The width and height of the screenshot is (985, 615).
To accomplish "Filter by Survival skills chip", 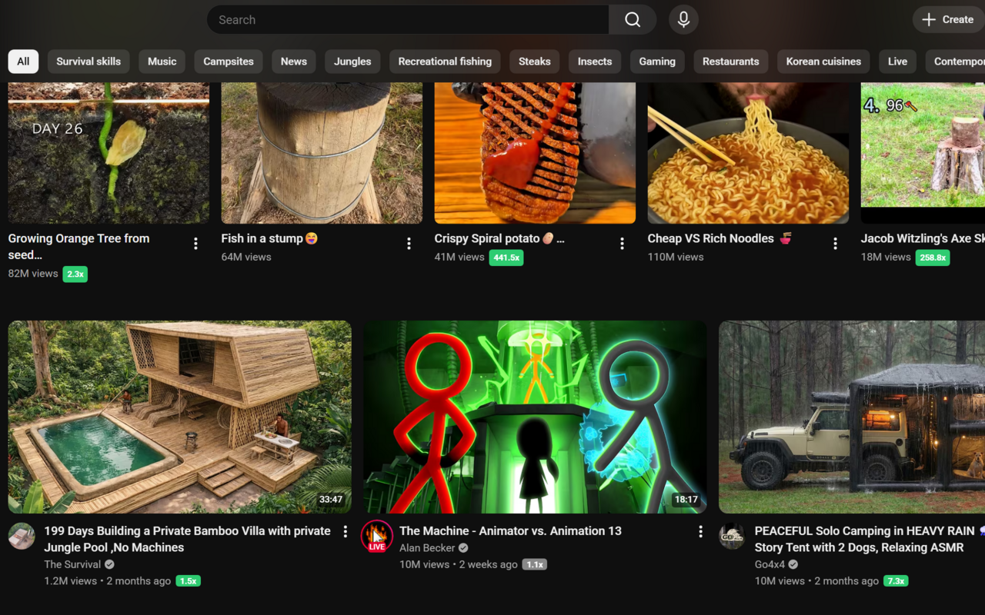I will click(x=88, y=61).
